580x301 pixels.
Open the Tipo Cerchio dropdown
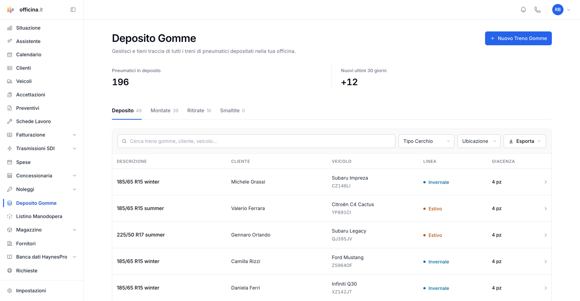(426, 141)
